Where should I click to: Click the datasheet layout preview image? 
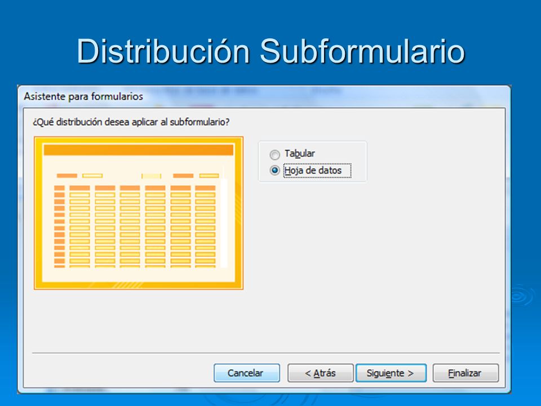tap(139, 213)
